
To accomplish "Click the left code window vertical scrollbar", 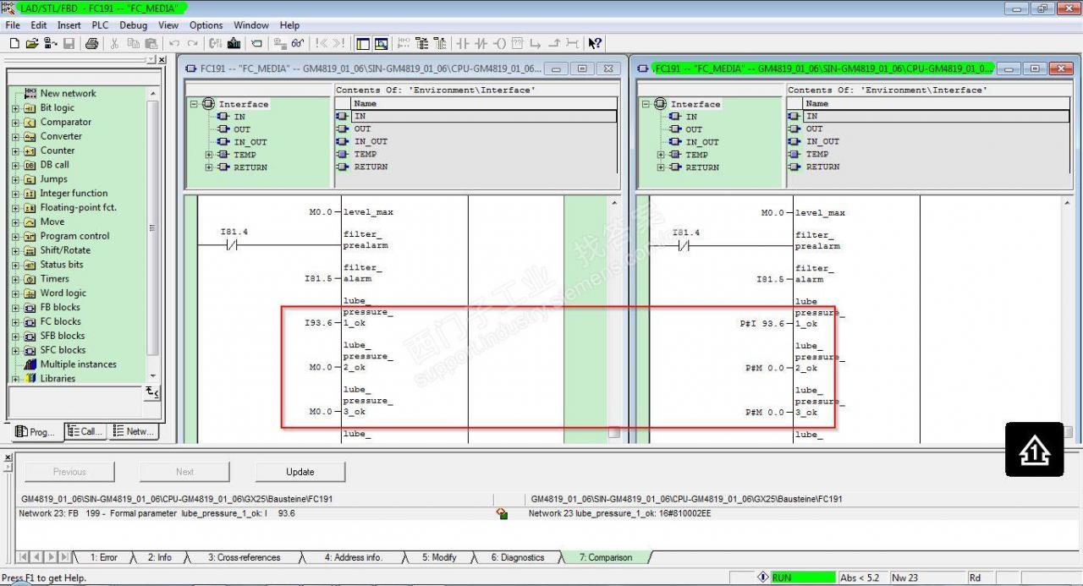I will tap(614, 318).
